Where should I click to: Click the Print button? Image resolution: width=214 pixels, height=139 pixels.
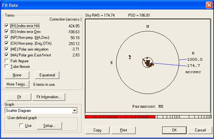click(123, 130)
